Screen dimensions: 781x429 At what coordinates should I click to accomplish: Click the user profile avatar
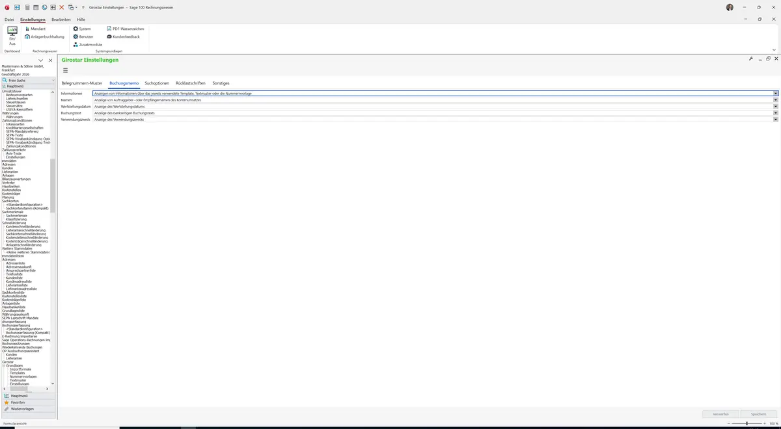(x=730, y=7)
